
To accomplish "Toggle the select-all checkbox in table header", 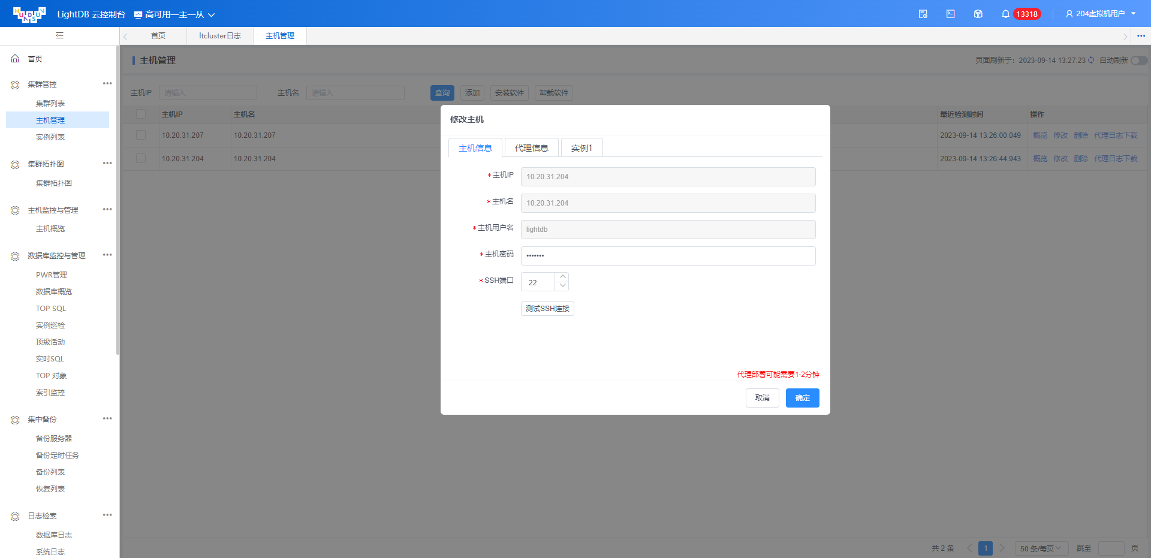I will click(141, 114).
